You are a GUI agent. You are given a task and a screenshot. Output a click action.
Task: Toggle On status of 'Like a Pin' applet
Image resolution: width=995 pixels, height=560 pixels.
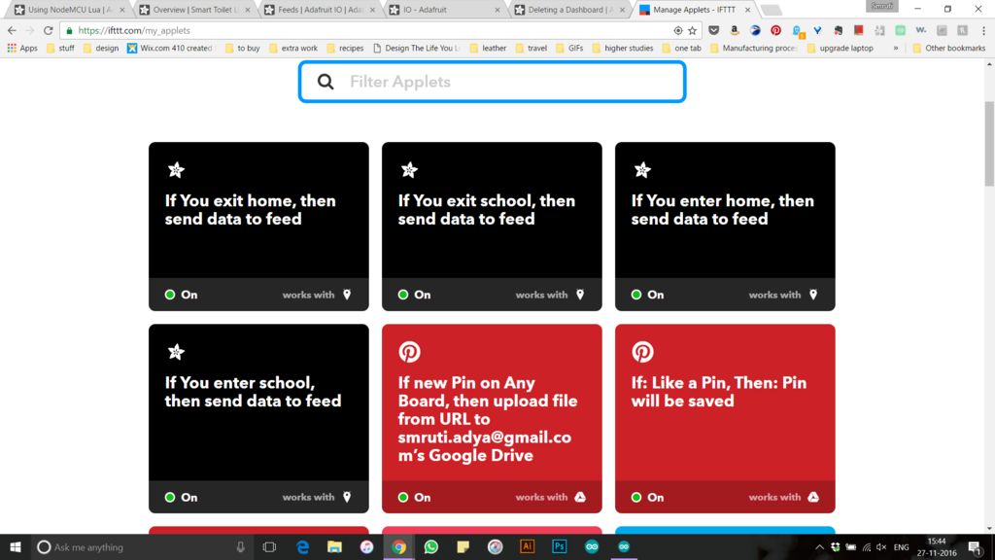coord(647,497)
